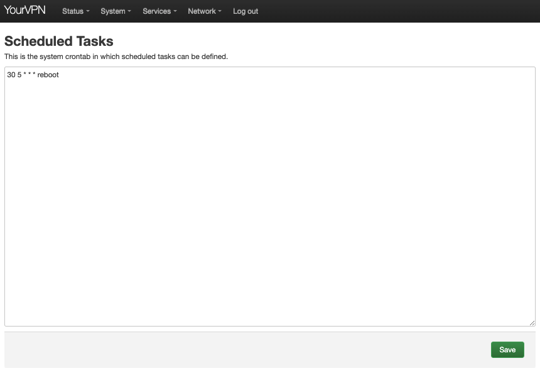Expand the Services dropdown caret
540x373 pixels.
tap(175, 12)
